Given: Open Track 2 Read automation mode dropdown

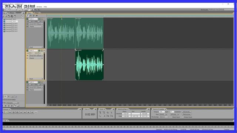Looking at the screenshot, I should (x=36, y=79).
